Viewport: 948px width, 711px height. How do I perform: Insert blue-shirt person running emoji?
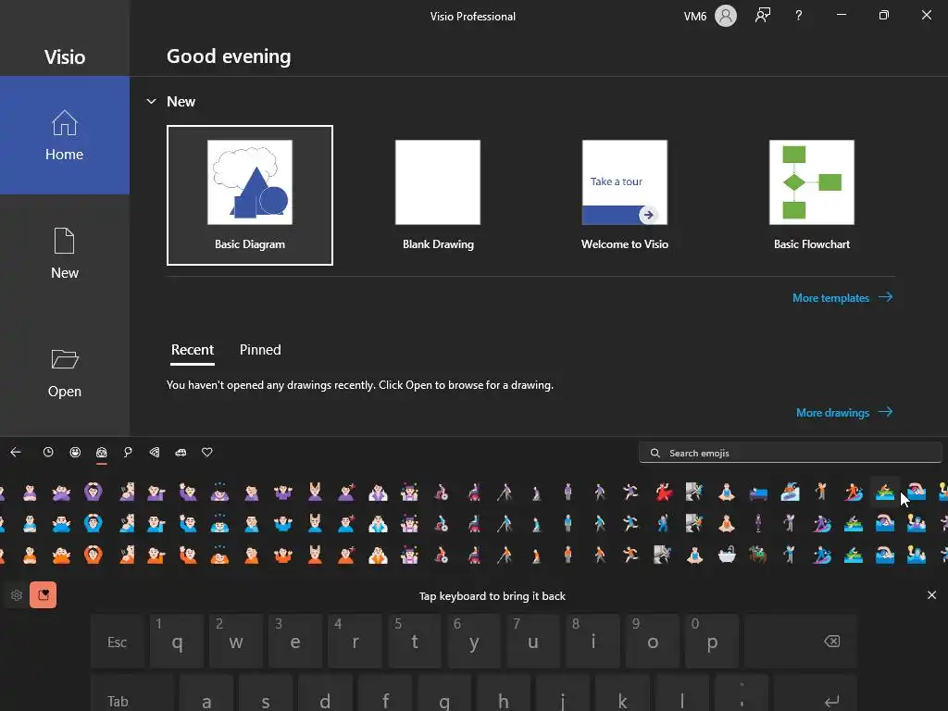coord(631,523)
